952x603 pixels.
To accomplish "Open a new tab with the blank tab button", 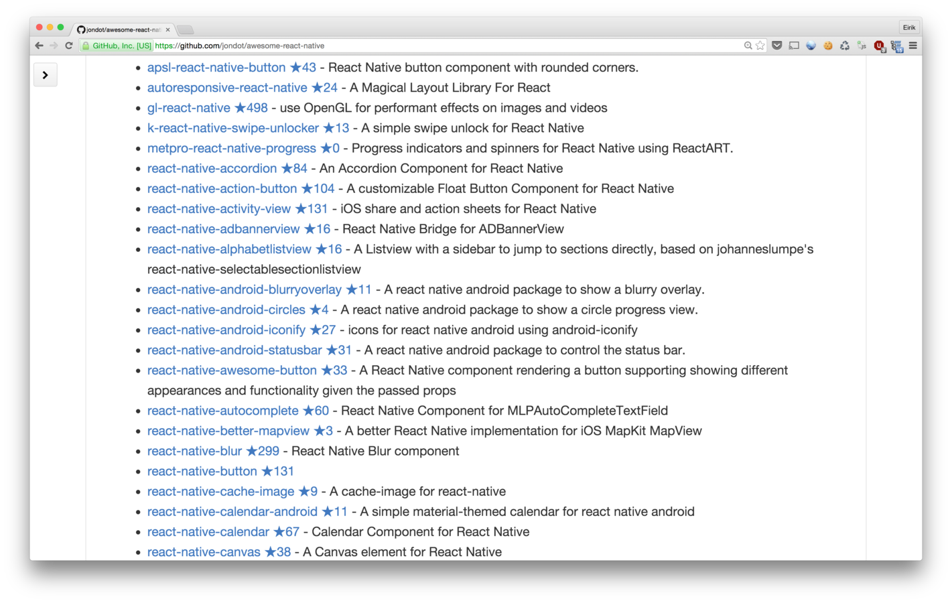I will (186, 29).
